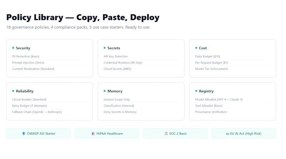
Task: Open the EU AI Act (High Risk) pack
Action: (x=244, y=134)
